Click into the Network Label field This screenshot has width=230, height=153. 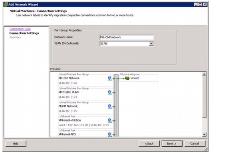click(x=127, y=37)
